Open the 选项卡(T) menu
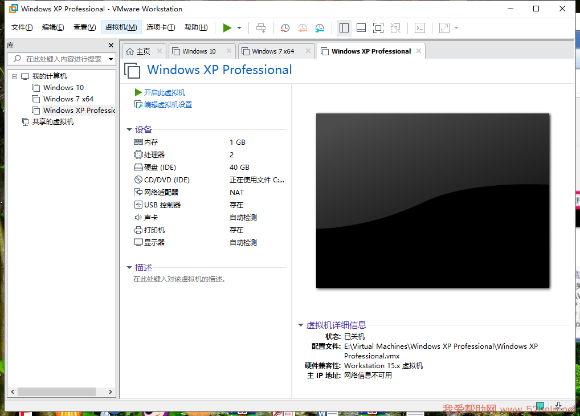The image size is (580, 416). click(161, 27)
